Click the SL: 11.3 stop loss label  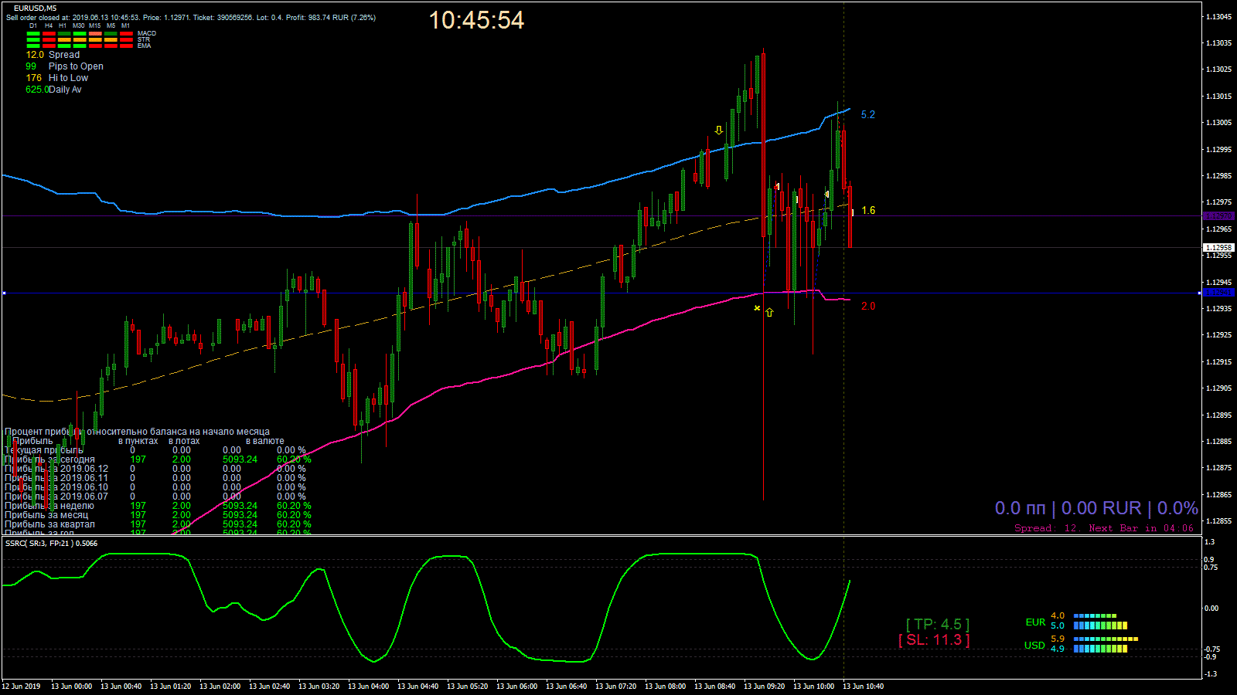(x=934, y=640)
